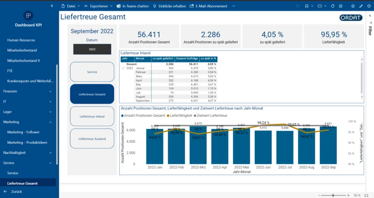Image resolution: width=374 pixels, height=198 pixels.
Task: Open Krankenquote und Weiterbil... page
Action: (30, 81)
